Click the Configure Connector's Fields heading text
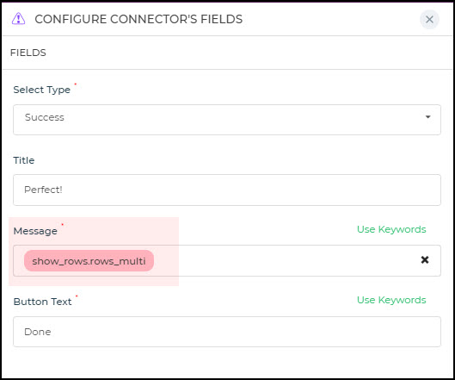The width and height of the screenshot is (455, 380). pos(138,19)
